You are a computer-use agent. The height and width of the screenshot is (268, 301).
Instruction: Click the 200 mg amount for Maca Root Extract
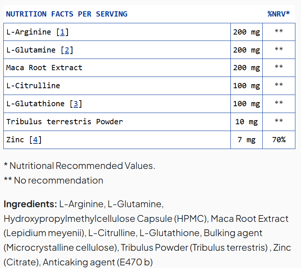[246, 68]
